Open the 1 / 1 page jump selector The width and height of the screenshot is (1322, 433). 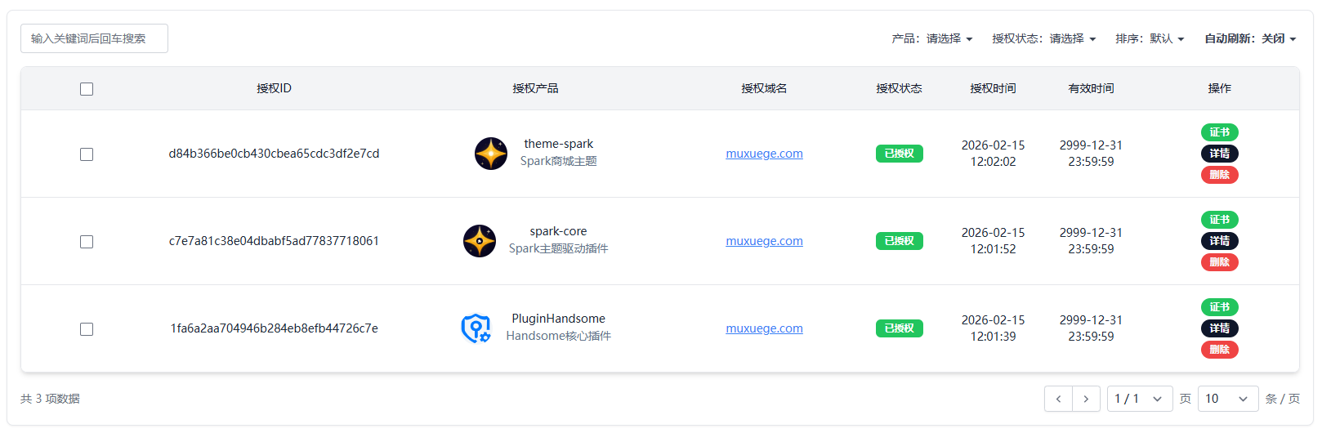point(1139,399)
